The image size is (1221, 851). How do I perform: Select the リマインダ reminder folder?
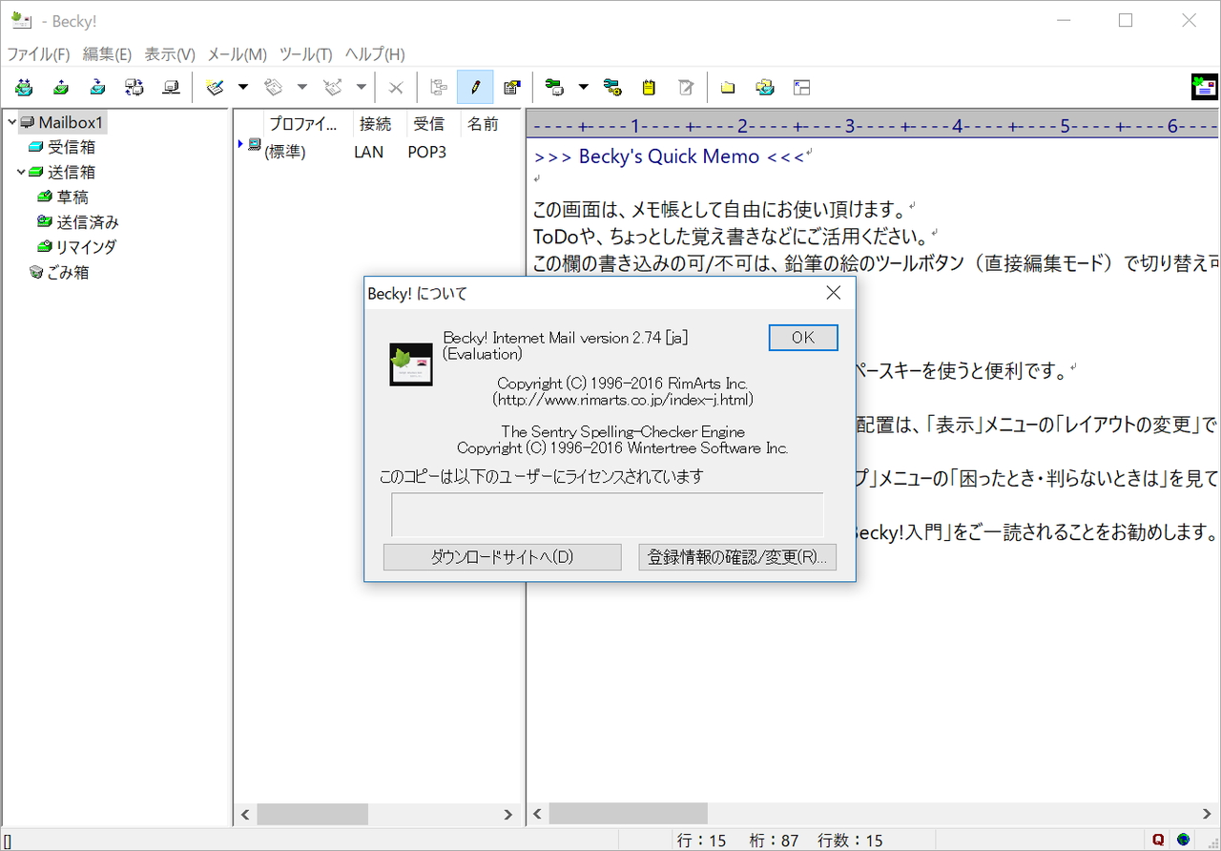pos(86,246)
